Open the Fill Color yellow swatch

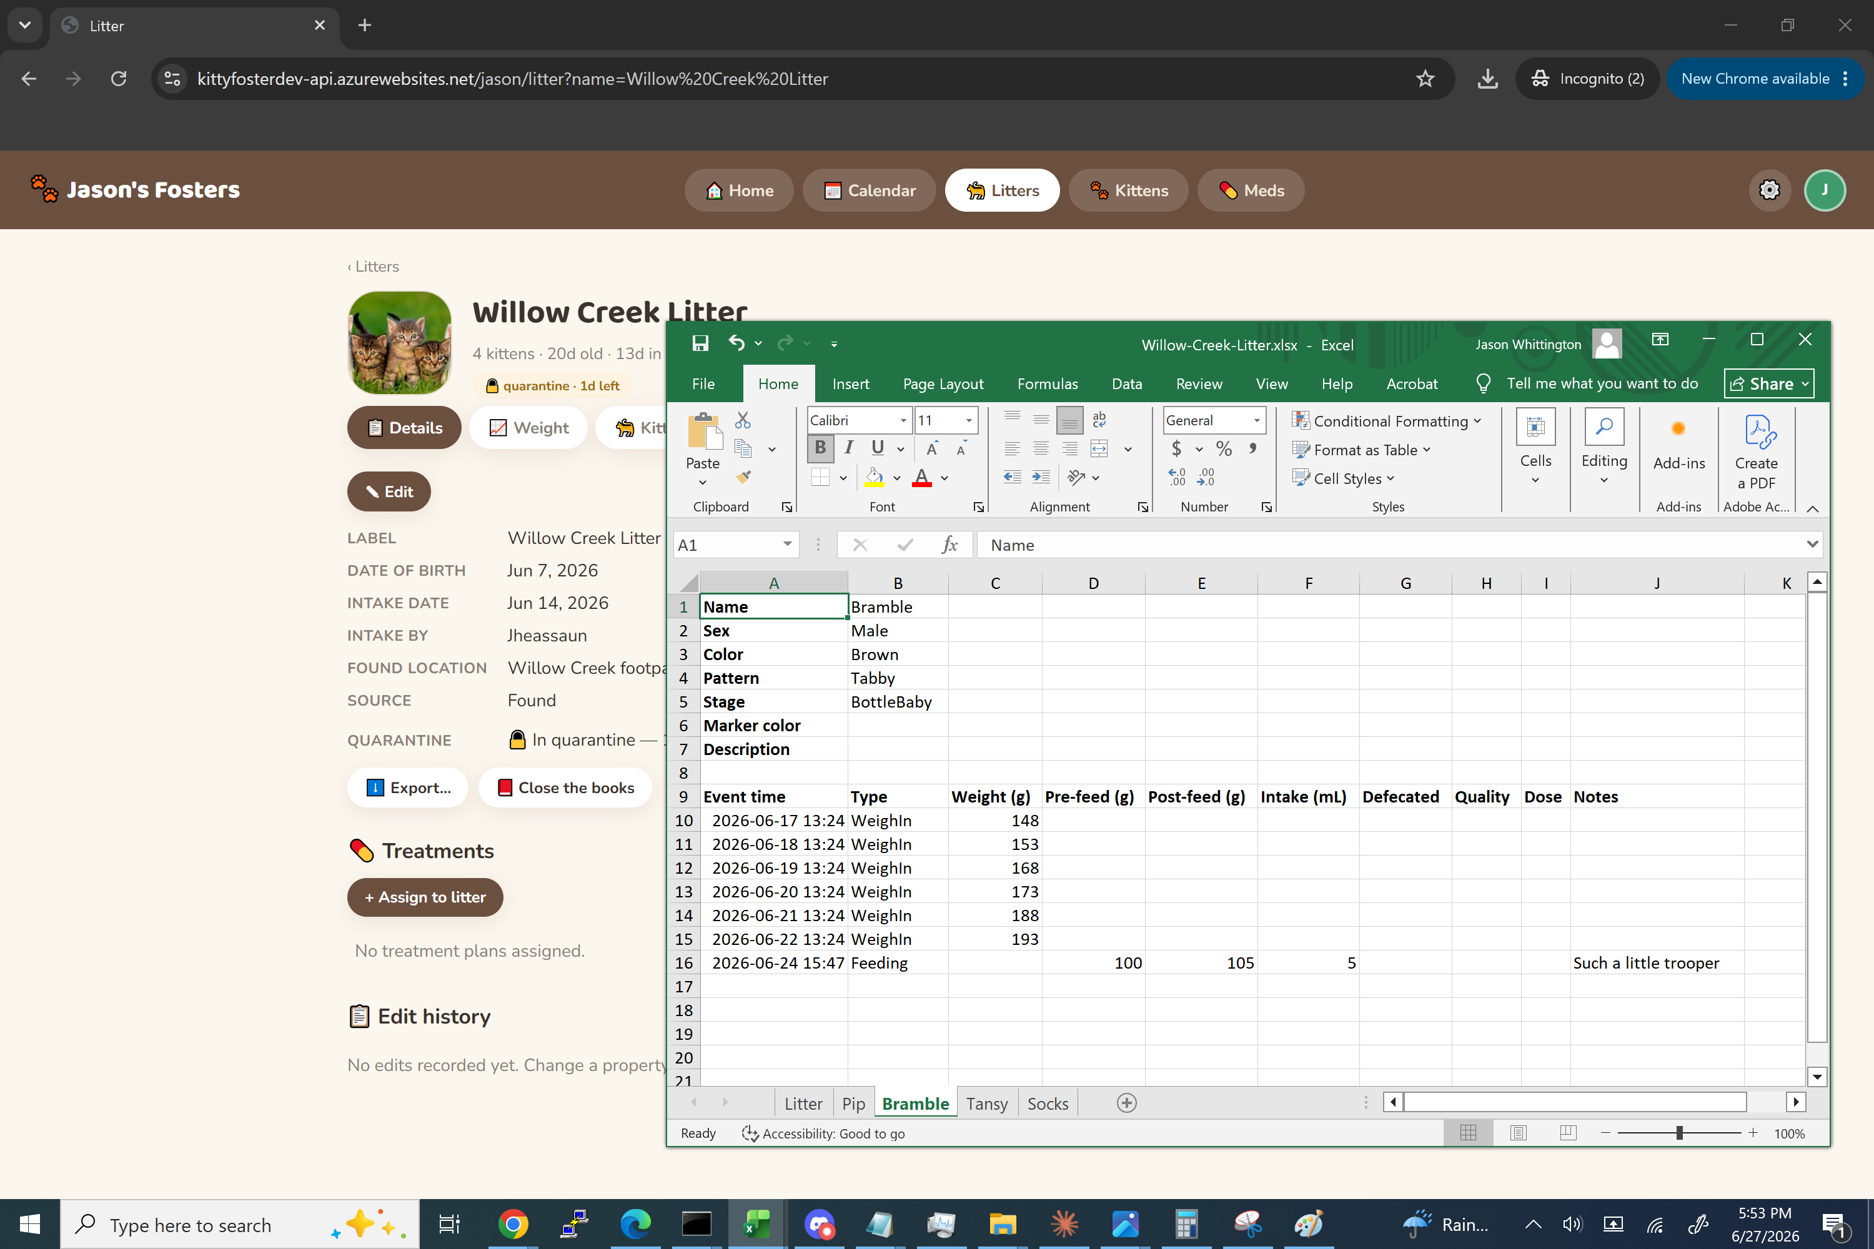(x=874, y=477)
